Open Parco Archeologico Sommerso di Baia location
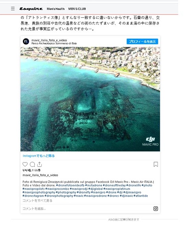Image resolution: width=184 pixels, height=234 pixels. pyautogui.click(x=54, y=44)
